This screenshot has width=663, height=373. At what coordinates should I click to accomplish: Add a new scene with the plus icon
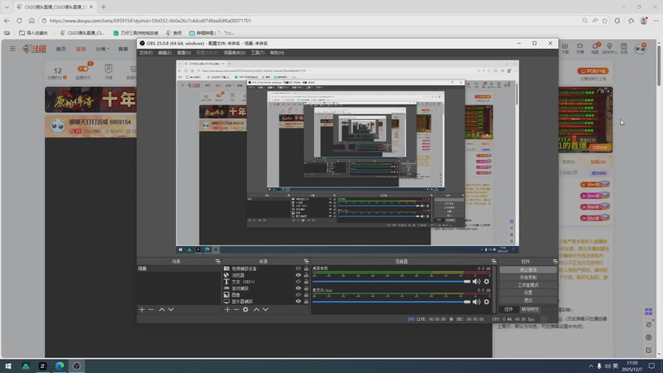[x=142, y=309]
